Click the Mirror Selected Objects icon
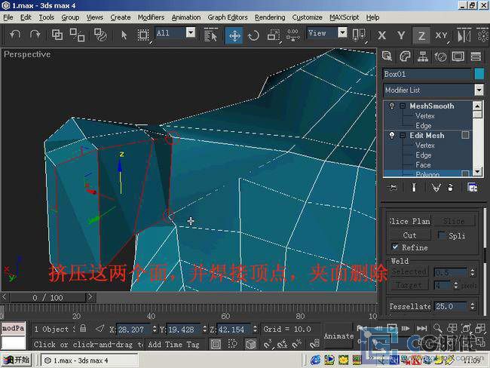 pyautogui.click(x=464, y=35)
